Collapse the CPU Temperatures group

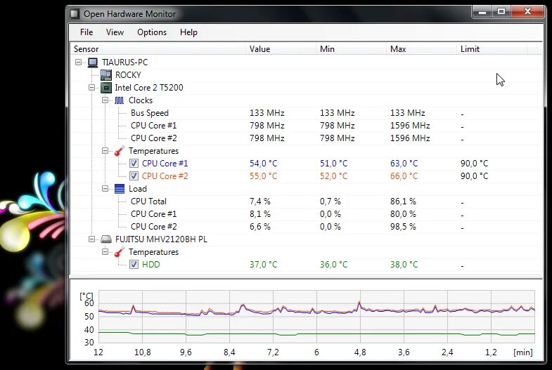pos(105,151)
